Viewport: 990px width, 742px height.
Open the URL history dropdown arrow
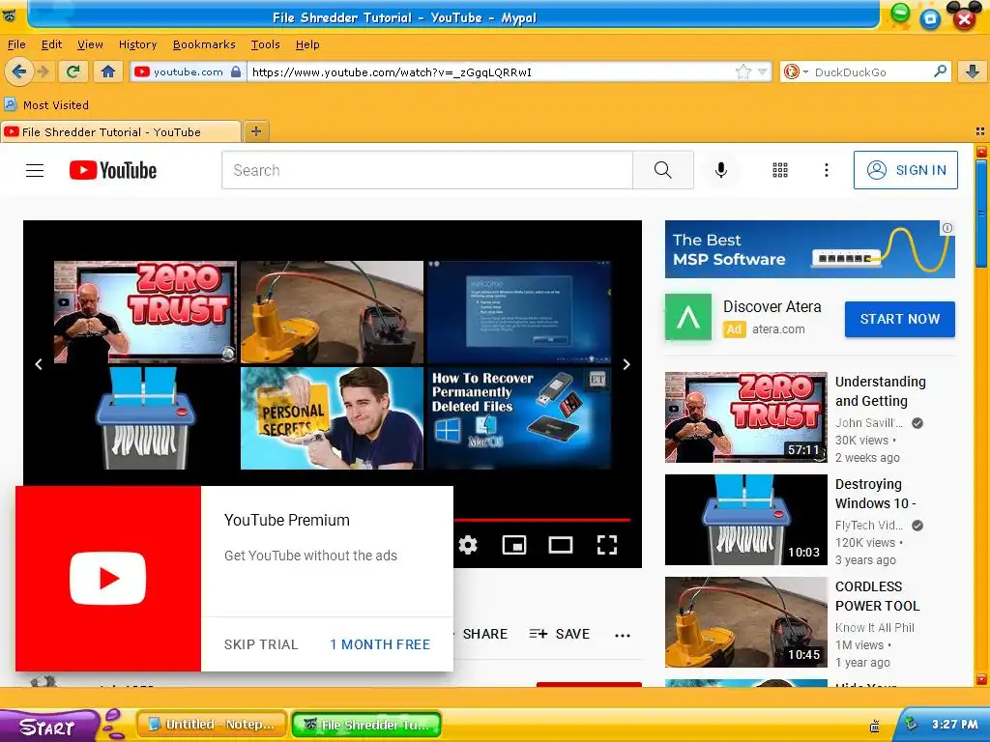[763, 71]
